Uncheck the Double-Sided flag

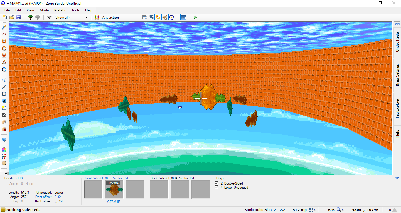point(217,183)
